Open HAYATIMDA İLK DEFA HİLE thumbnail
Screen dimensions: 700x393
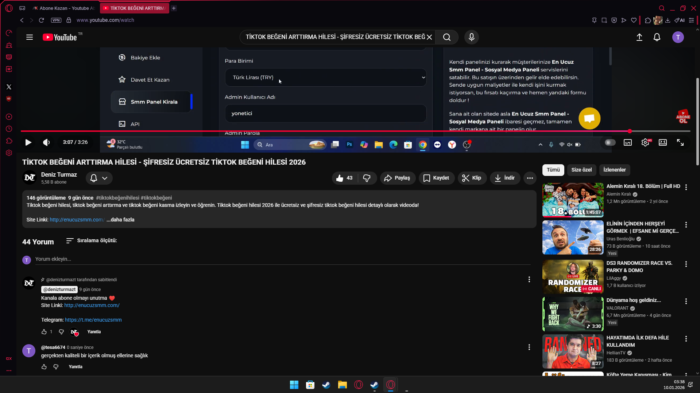(x=573, y=351)
